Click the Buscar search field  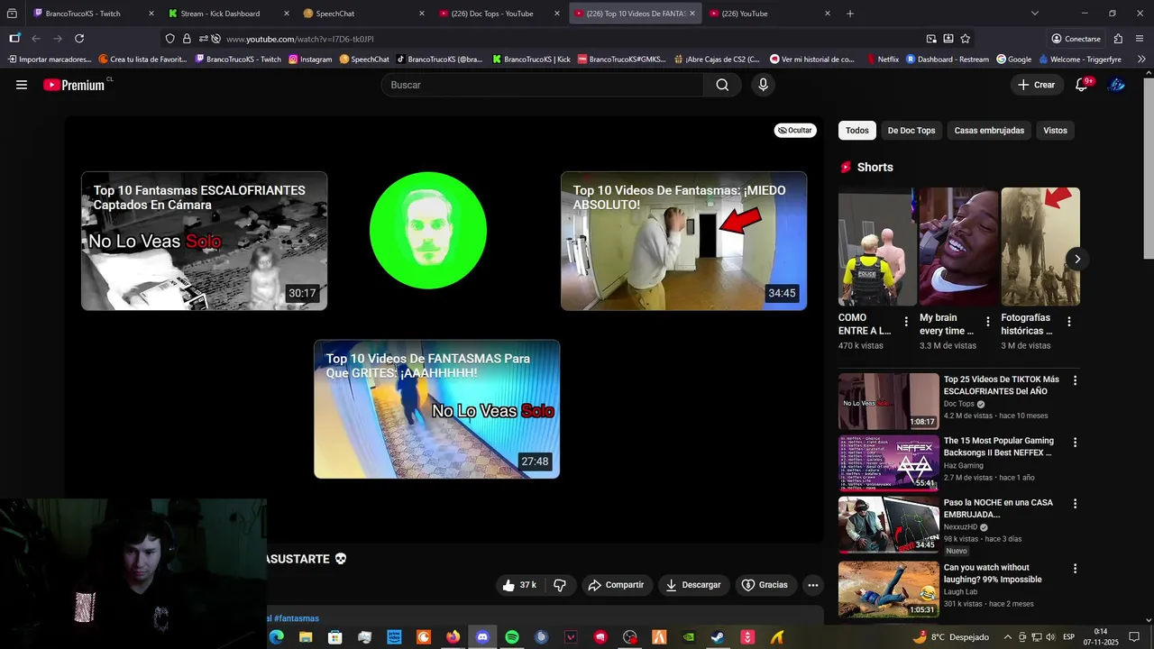pos(543,85)
